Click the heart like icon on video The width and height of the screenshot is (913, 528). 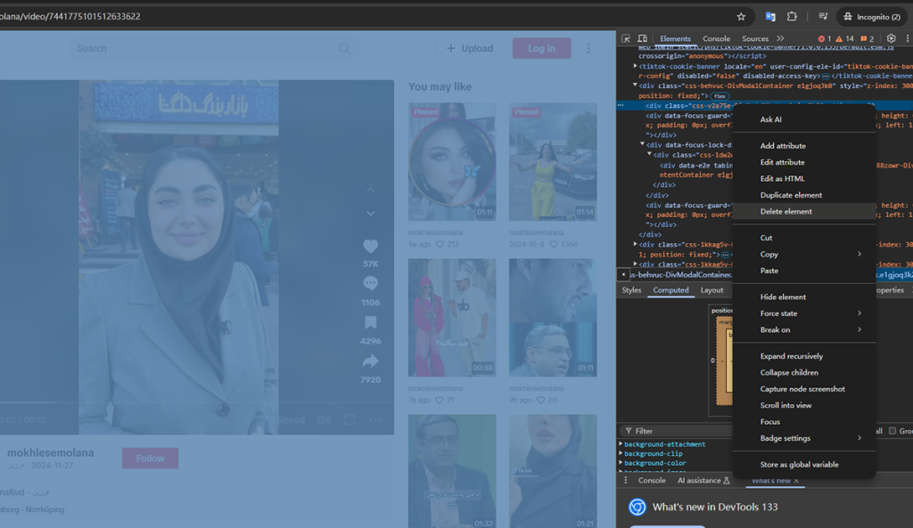(x=371, y=247)
